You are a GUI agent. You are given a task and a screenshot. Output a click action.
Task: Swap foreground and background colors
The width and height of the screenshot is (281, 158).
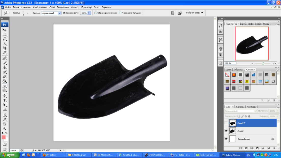pos(6,133)
